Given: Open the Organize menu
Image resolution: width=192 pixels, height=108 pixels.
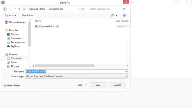Looking at the screenshot, I should (10, 15).
